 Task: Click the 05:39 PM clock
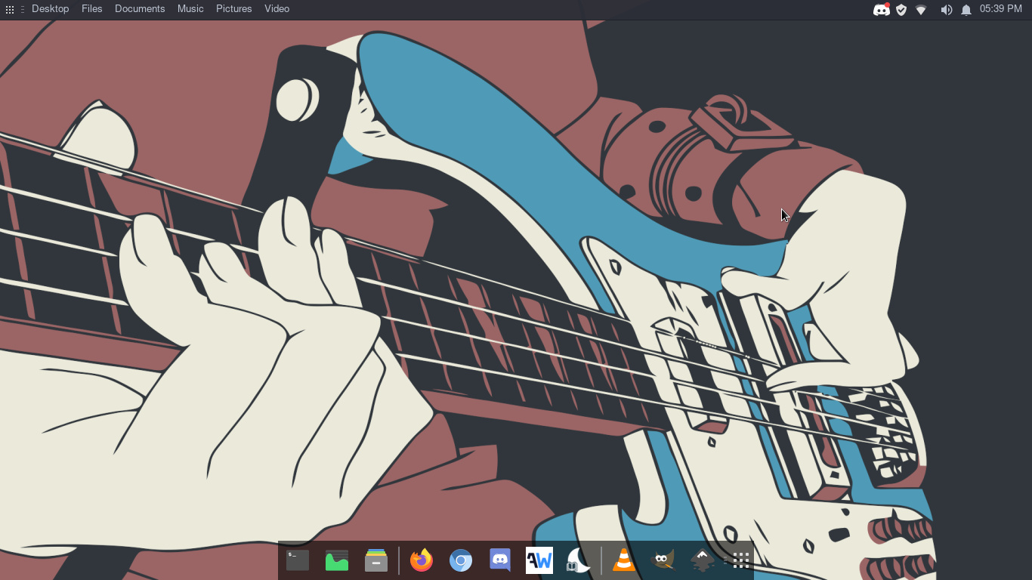pos(1001,9)
